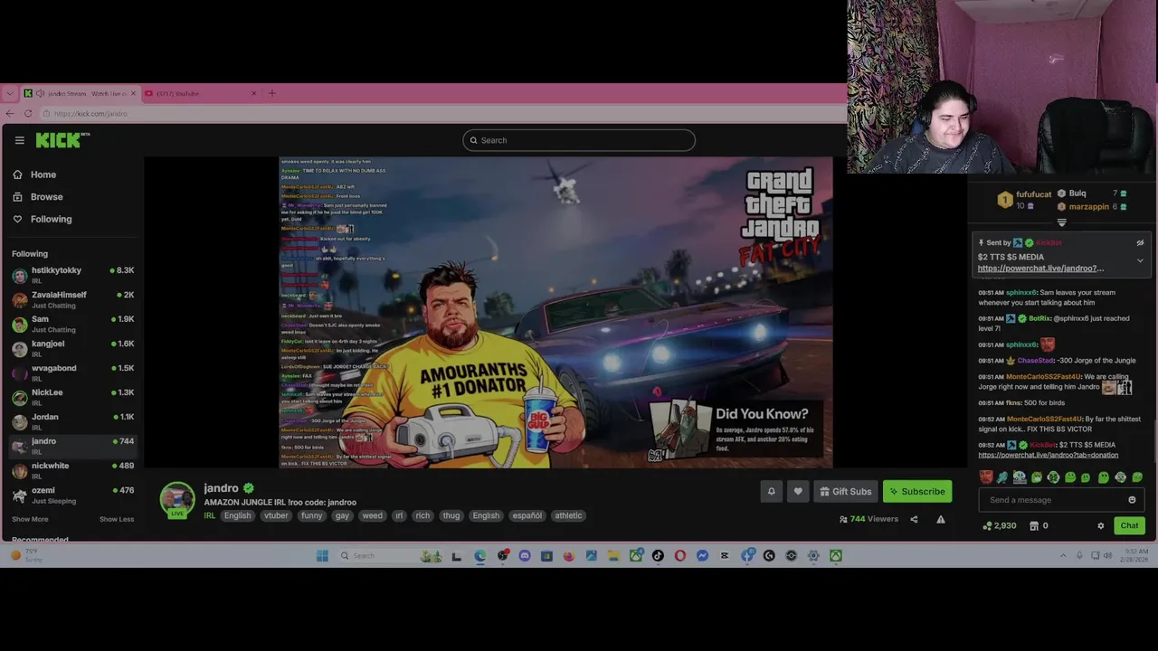Open ZavalaHimself channel in Following list

click(x=72, y=299)
